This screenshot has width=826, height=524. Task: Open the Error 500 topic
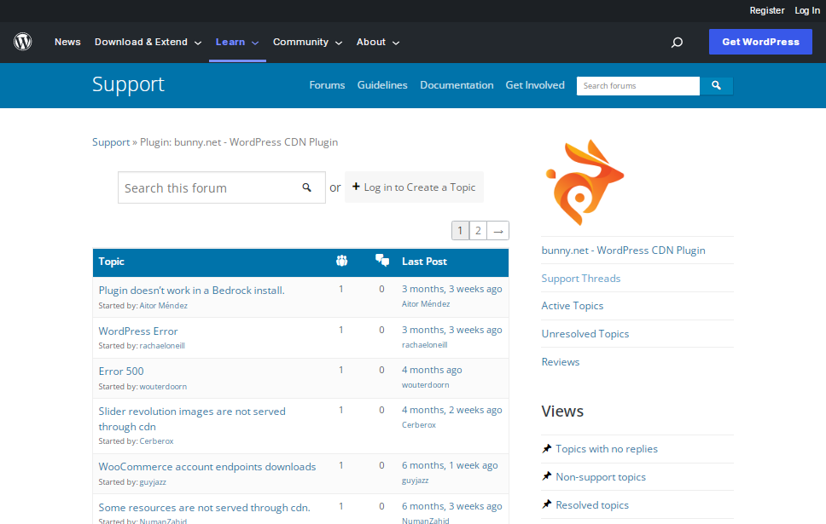pos(121,371)
